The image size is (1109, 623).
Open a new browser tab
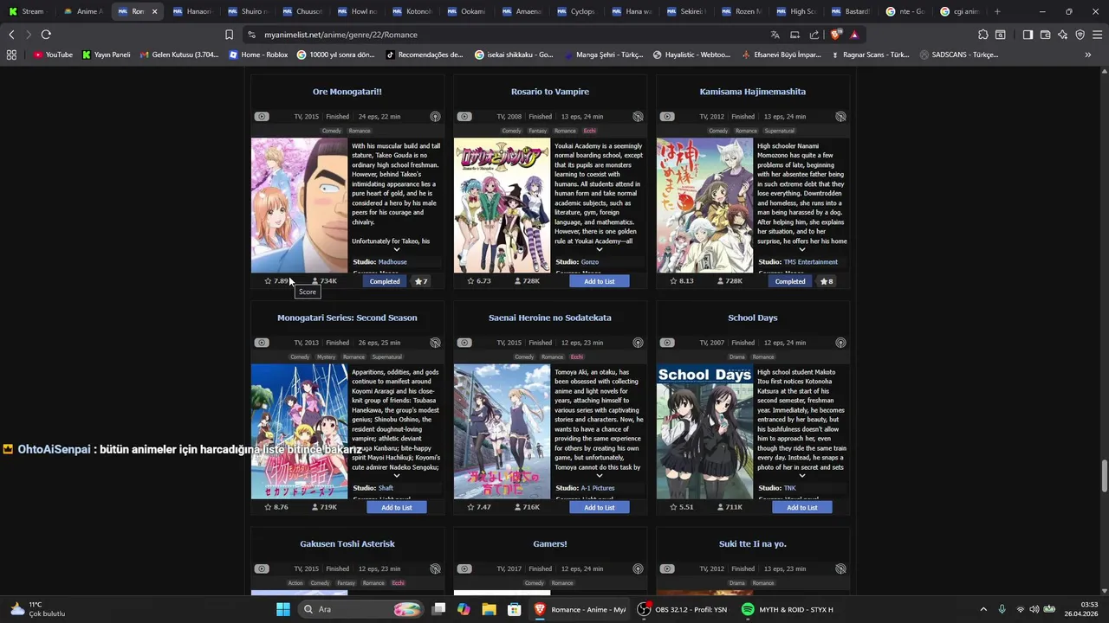(x=997, y=11)
